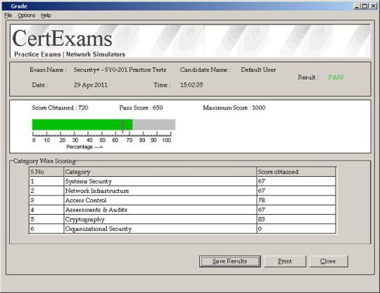This screenshot has height=293, width=380.
Task: Select the Access Control category cell
Action: point(160,200)
